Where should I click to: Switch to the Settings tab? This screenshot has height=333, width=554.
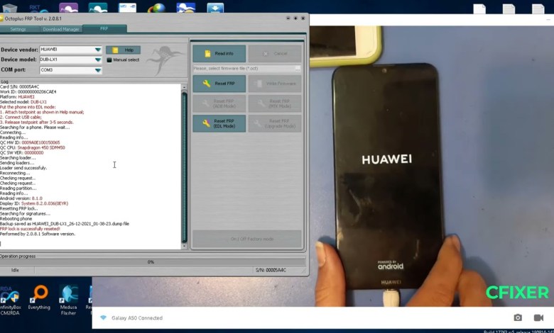[18, 29]
